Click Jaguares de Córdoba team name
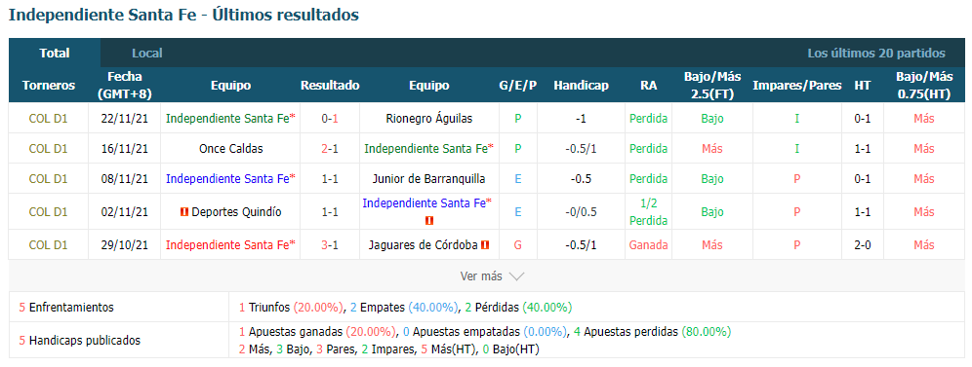Viewport: 972px width, 367px height. point(423,244)
